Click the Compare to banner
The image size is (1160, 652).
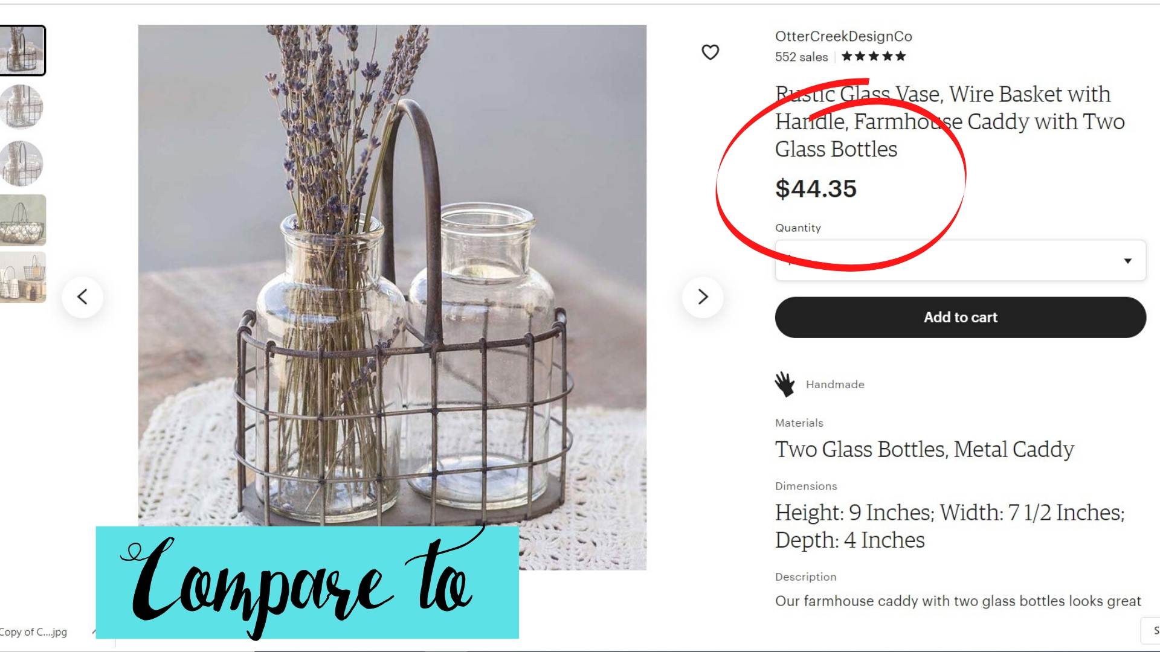click(307, 583)
